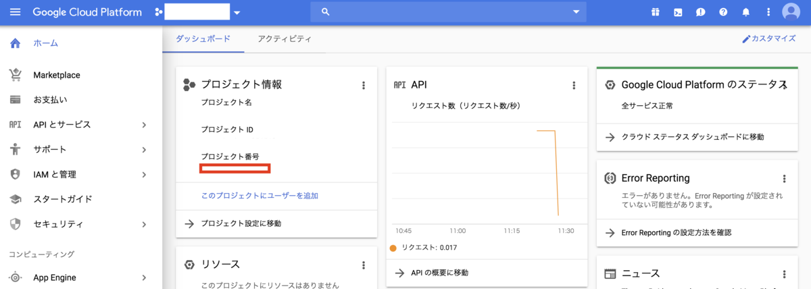Screen dimensions: 811x289
Task: Switch to the ダッシュボード tab
Action: click(203, 39)
